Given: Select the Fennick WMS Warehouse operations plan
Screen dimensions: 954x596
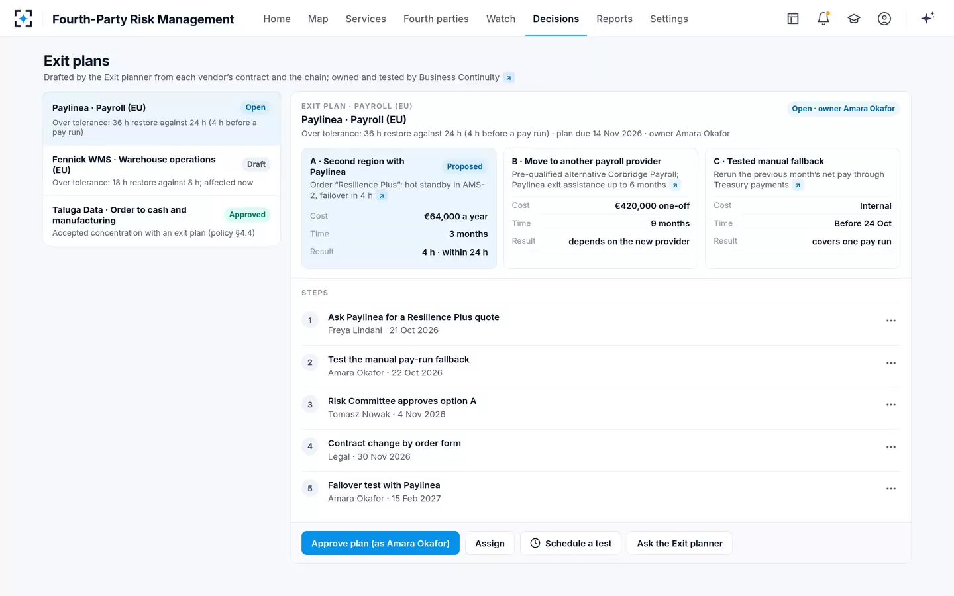Looking at the screenshot, I should pyautogui.click(x=162, y=171).
